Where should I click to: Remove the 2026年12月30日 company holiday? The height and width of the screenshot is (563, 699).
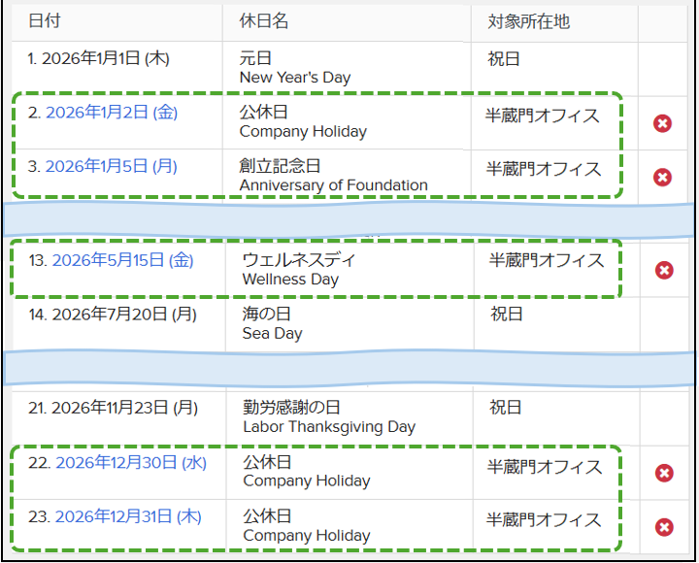pos(664,473)
